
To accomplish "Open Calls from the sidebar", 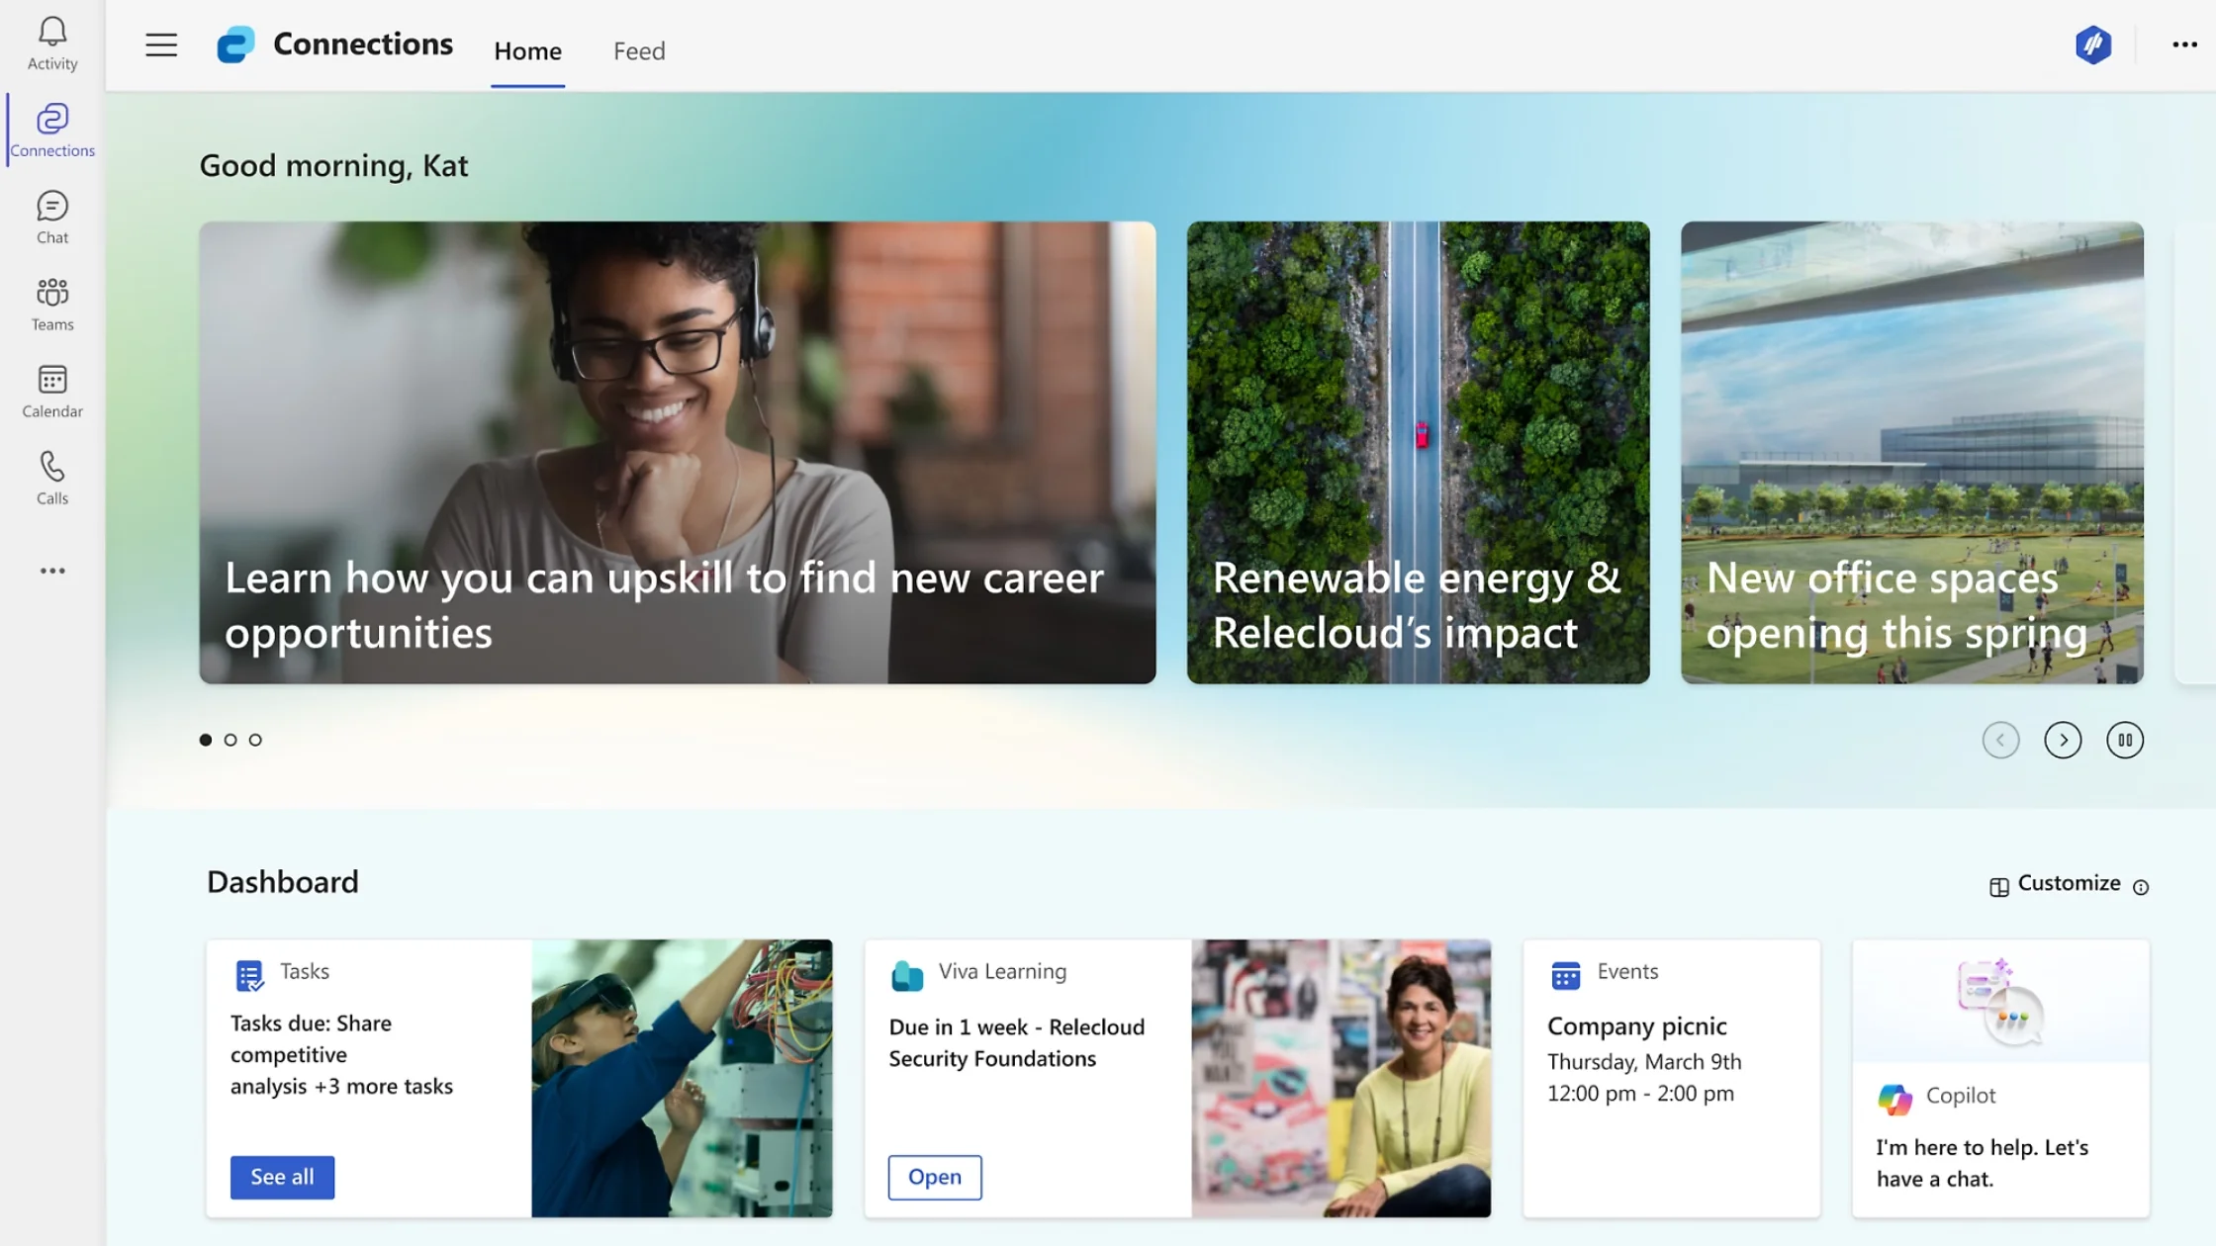I will 52,478.
